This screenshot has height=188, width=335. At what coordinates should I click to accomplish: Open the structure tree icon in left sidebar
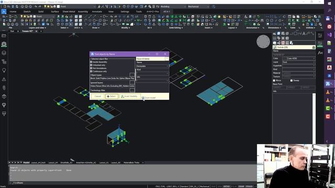point(4,62)
